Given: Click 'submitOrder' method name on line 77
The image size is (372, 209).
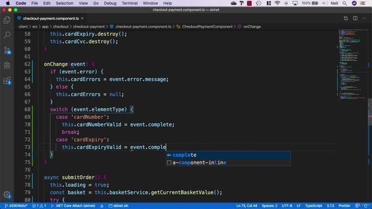Looking at the screenshot, I should (x=78, y=178).
